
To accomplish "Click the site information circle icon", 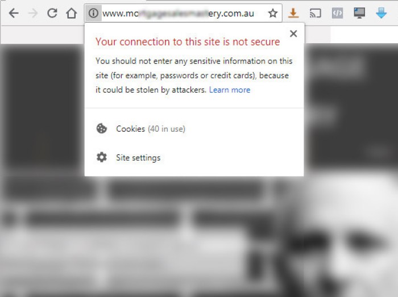I will coord(93,13).
